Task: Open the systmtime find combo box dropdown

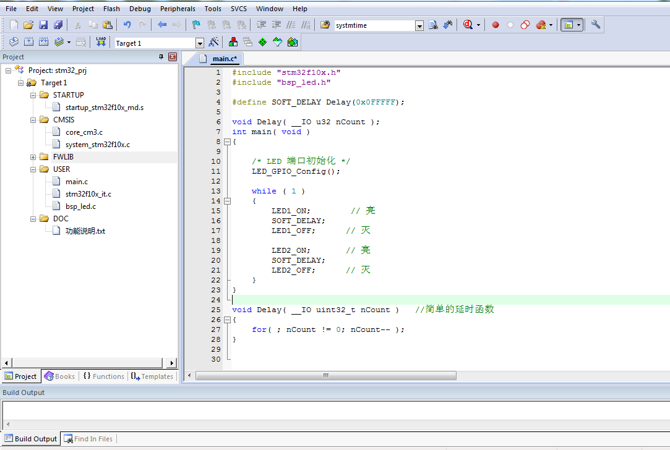Action: click(419, 26)
